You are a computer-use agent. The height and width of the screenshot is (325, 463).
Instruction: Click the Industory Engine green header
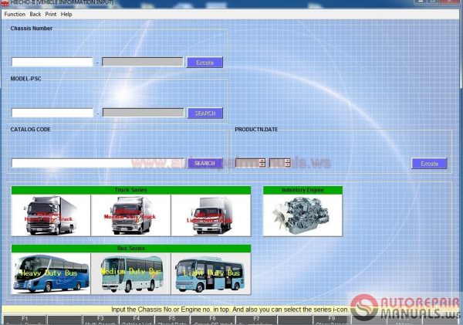[x=302, y=190]
